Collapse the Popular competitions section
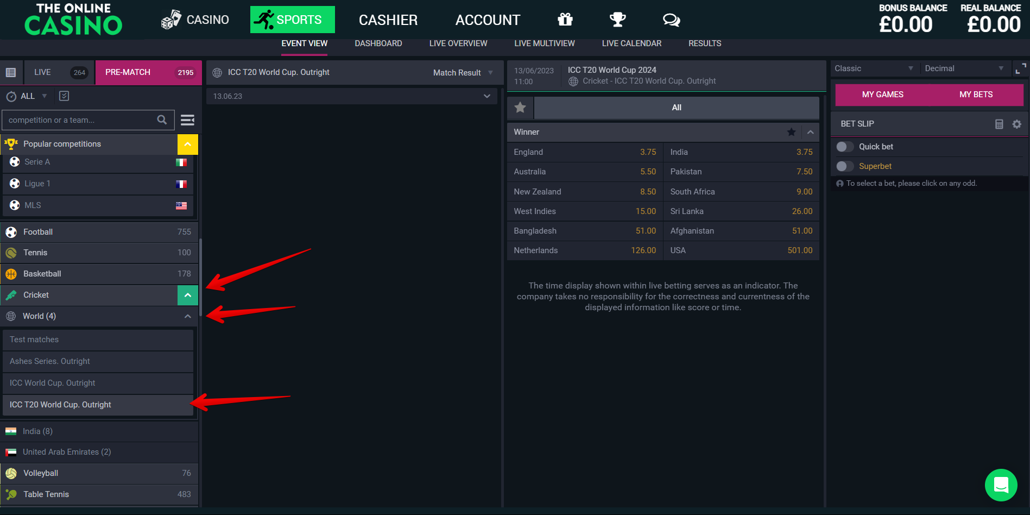This screenshot has height=515, width=1030. [x=188, y=145]
